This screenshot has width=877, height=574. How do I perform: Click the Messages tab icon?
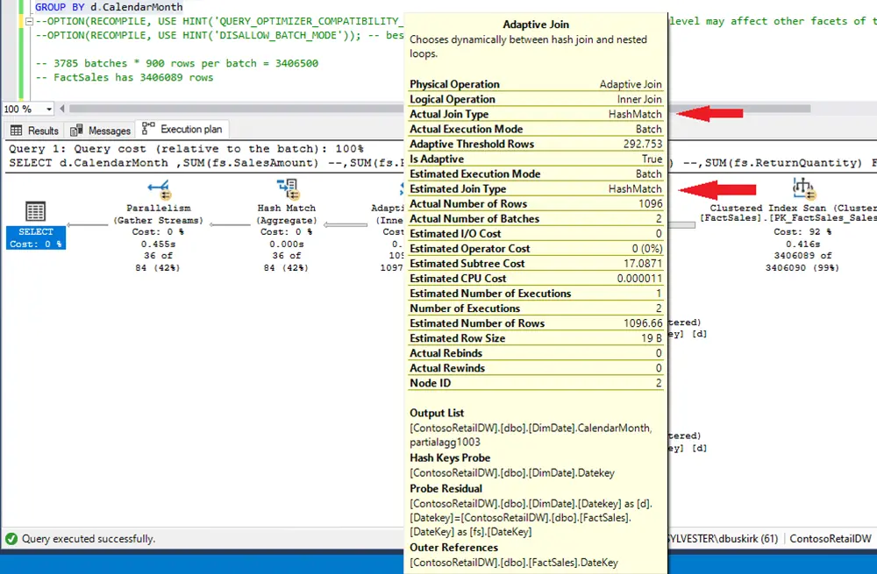tap(77, 130)
